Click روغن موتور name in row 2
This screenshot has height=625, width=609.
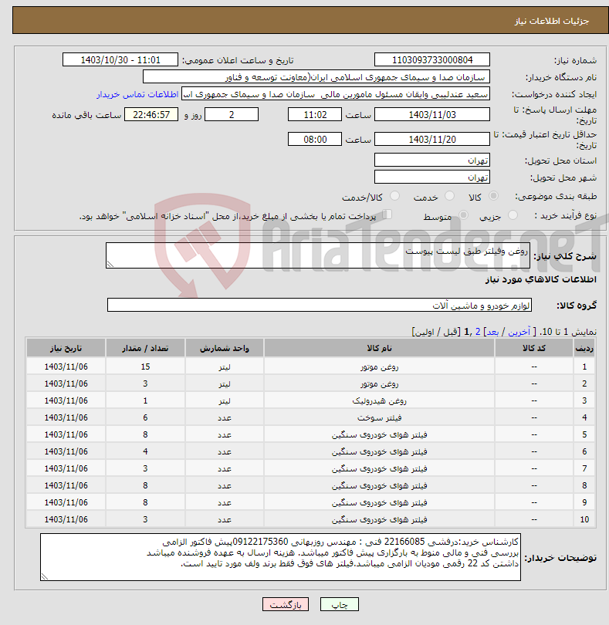pos(379,383)
